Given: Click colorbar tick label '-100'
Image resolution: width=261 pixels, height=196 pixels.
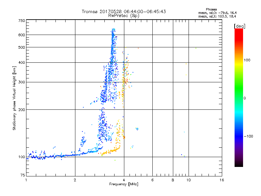Looking at the screenshot, I should point(248,136).
